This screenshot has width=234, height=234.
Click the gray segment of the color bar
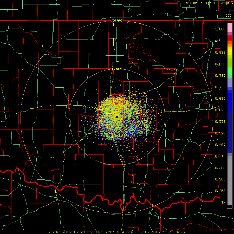pos(230,181)
